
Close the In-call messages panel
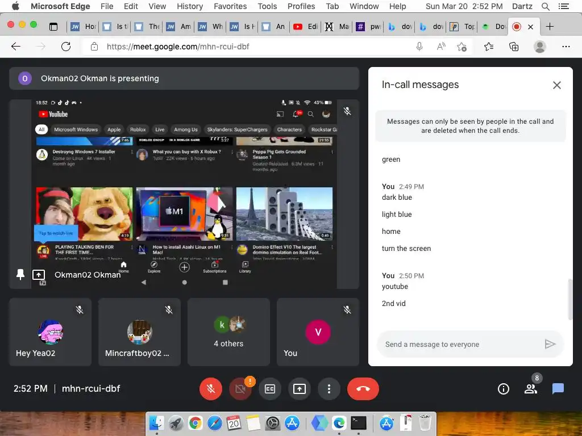557,85
